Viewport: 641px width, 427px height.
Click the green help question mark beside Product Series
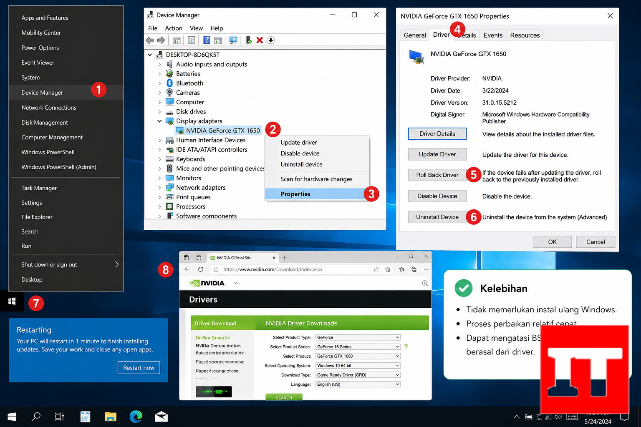pyautogui.click(x=406, y=347)
